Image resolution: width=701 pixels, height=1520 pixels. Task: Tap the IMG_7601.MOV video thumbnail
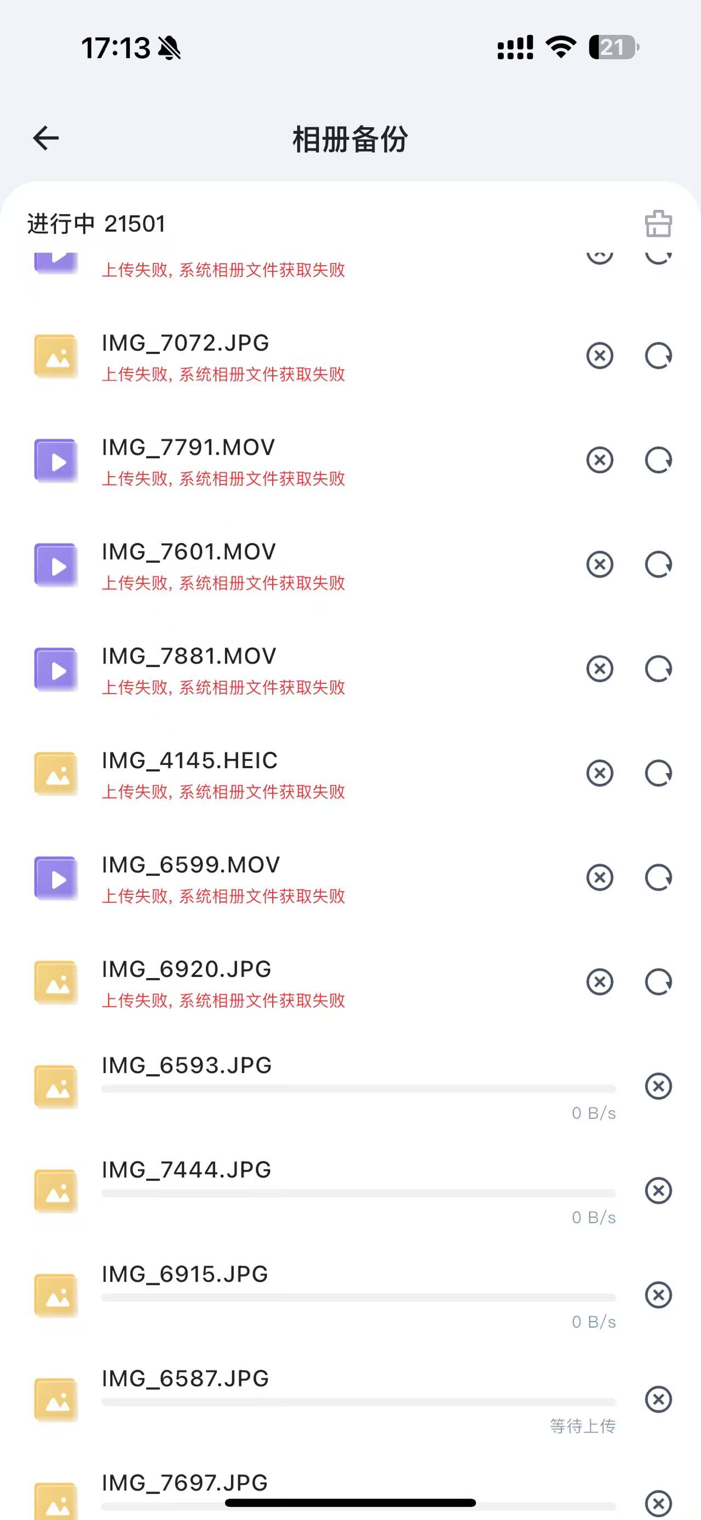point(56,565)
